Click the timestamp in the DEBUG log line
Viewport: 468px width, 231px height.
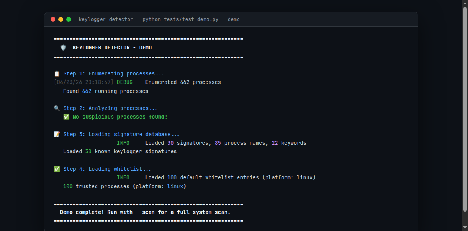pos(83,82)
